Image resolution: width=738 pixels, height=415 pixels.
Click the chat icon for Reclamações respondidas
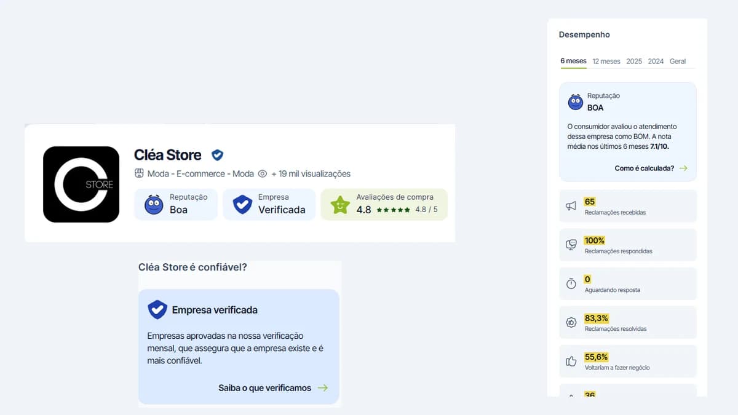pyautogui.click(x=571, y=245)
